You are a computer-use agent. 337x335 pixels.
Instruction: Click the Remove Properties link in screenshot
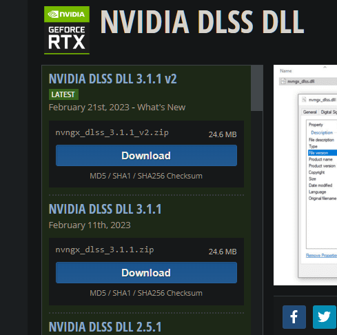click(x=321, y=256)
